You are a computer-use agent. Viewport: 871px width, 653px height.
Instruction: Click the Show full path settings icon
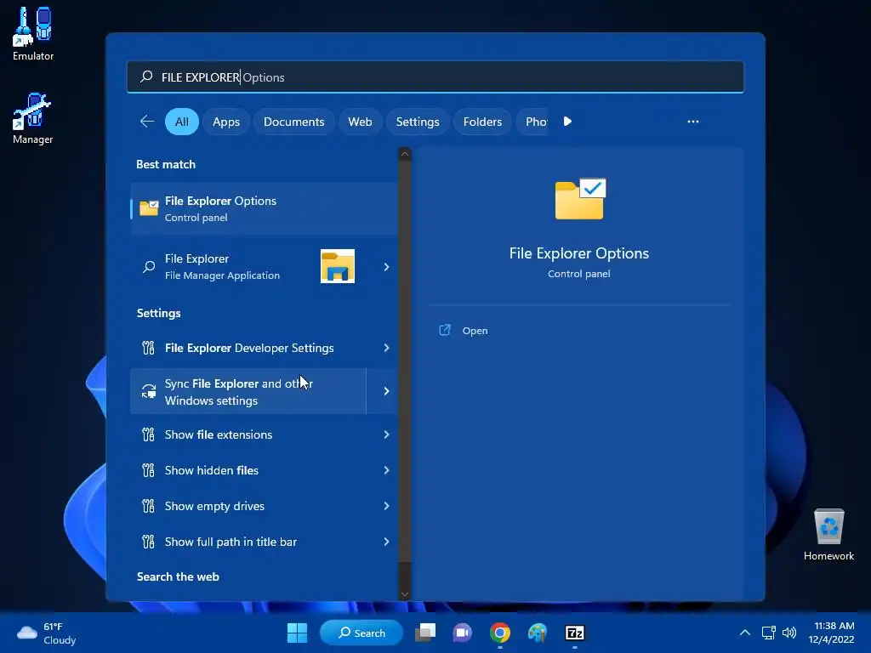click(148, 542)
